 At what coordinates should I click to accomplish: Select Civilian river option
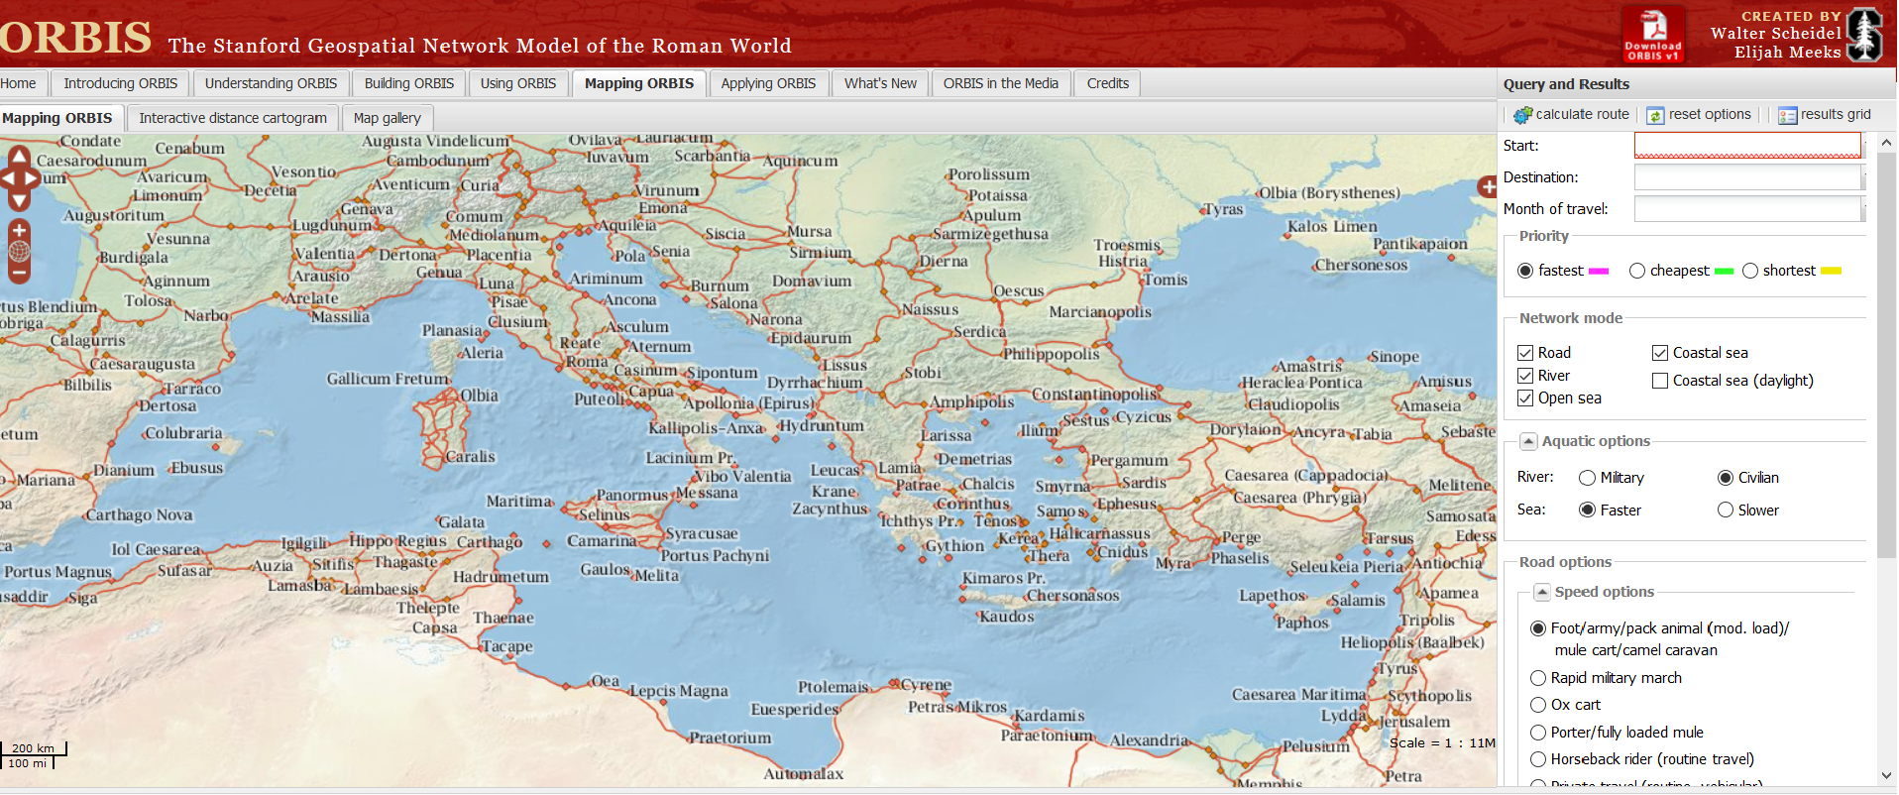click(x=1726, y=478)
